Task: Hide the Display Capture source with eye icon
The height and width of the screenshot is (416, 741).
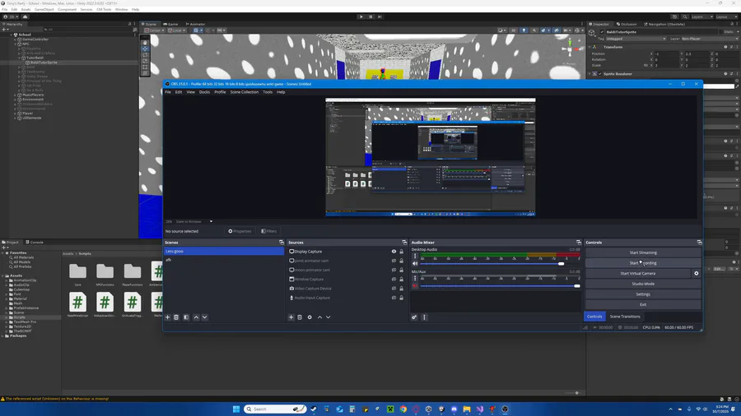Action: 394,252
